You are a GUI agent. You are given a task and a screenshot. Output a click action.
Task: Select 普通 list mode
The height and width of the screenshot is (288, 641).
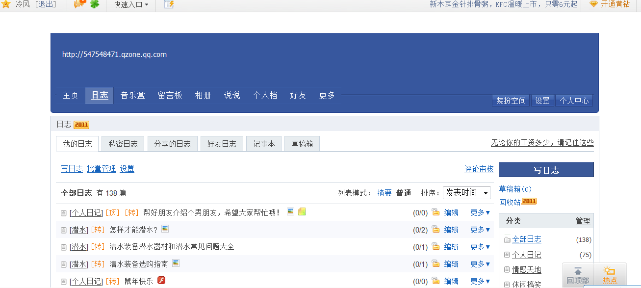click(x=403, y=193)
